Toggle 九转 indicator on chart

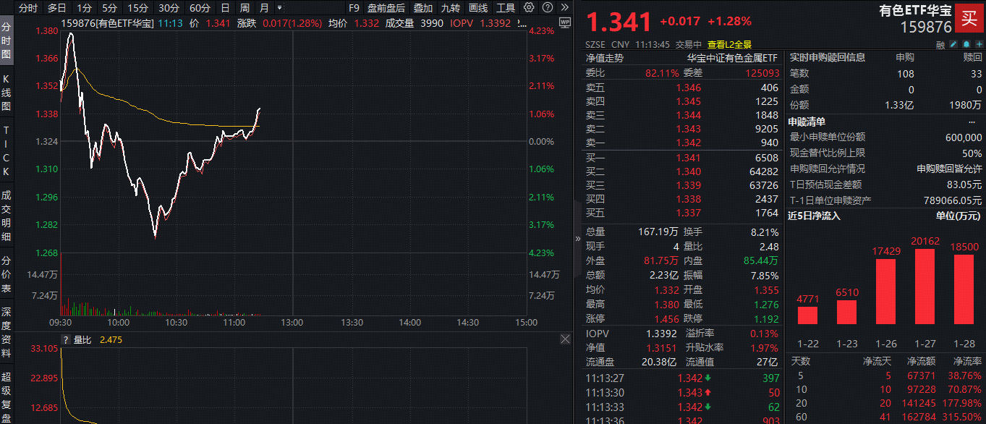(x=450, y=8)
